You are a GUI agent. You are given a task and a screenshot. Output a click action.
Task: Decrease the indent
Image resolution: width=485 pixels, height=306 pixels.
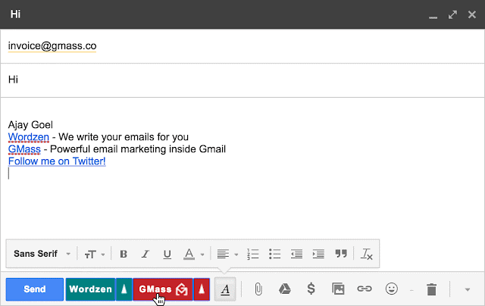click(x=296, y=254)
